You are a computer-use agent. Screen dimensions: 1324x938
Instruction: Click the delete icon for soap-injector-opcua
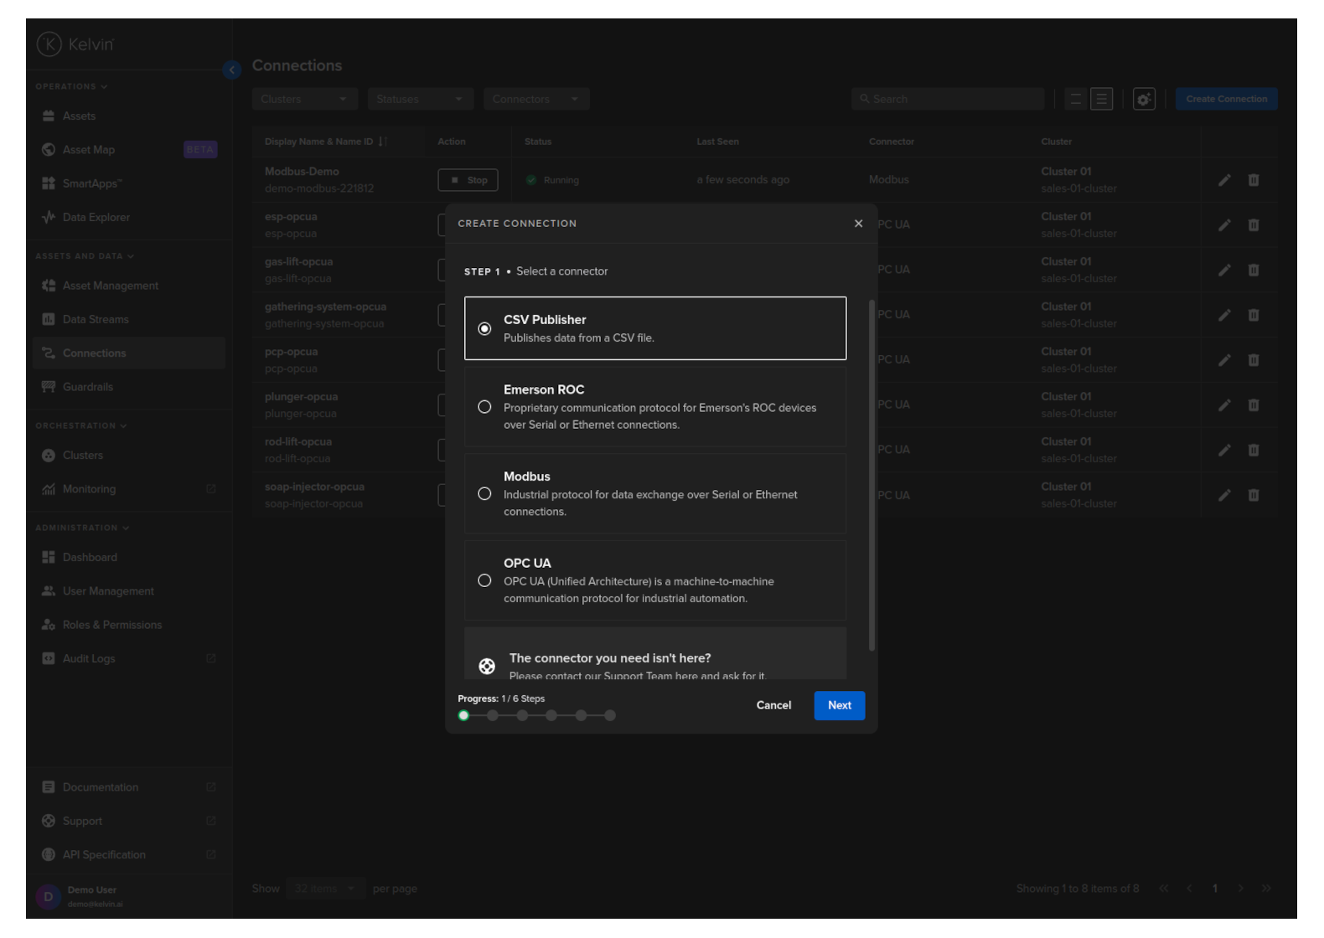point(1254,495)
